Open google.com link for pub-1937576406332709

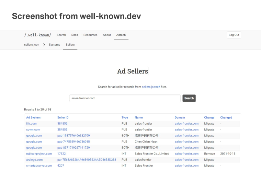click(x=34, y=136)
